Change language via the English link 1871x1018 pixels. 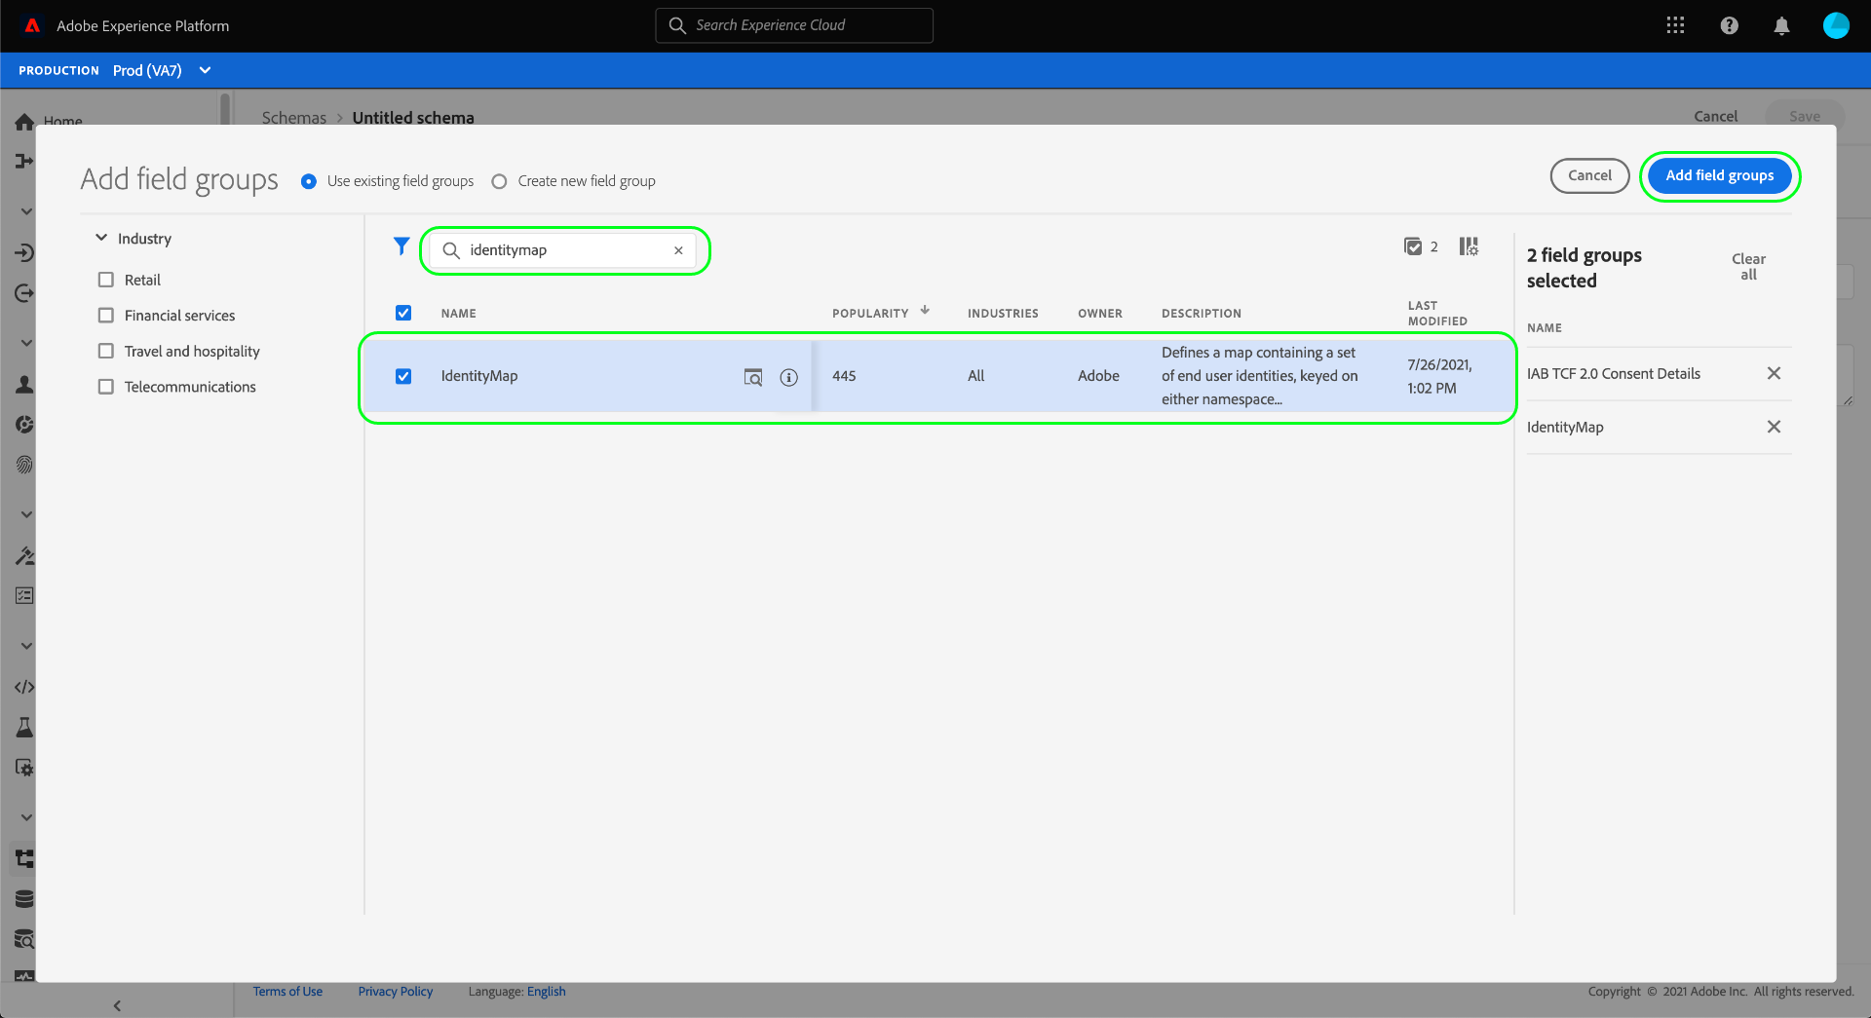(546, 992)
